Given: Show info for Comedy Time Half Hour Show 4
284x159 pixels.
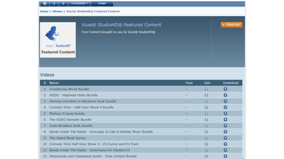Looking at the screenshot, I should [x=206, y=107].
